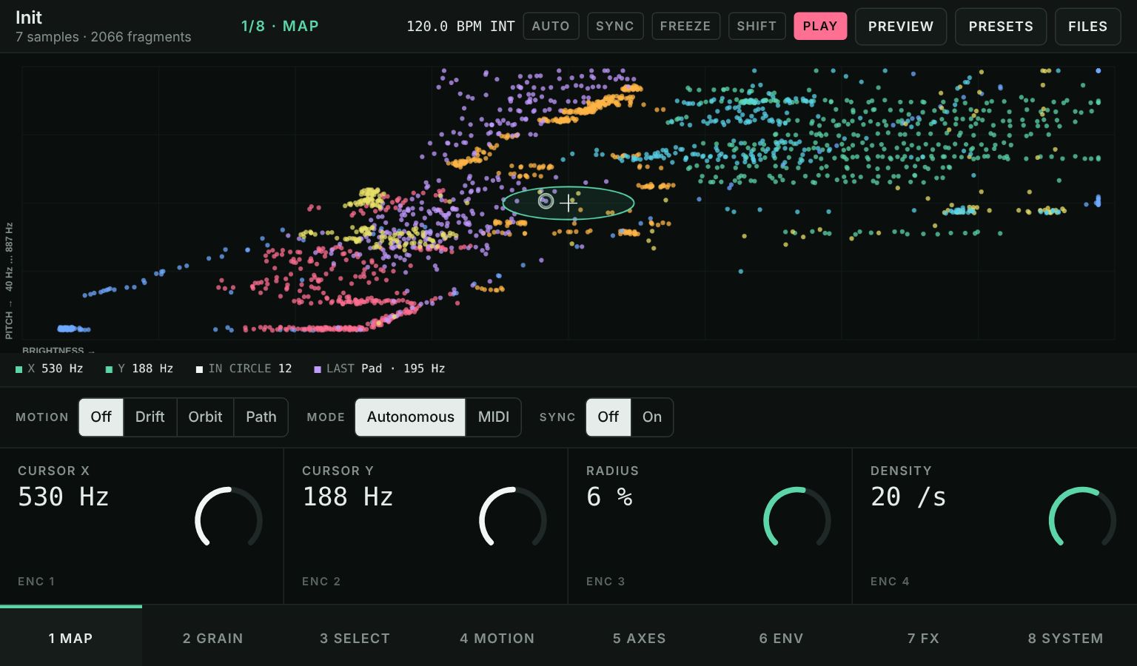The height and width of the screenshot is (666, 1137).
Task: Turn sync On in the SYNC selector
Action: tap(652, 417)
